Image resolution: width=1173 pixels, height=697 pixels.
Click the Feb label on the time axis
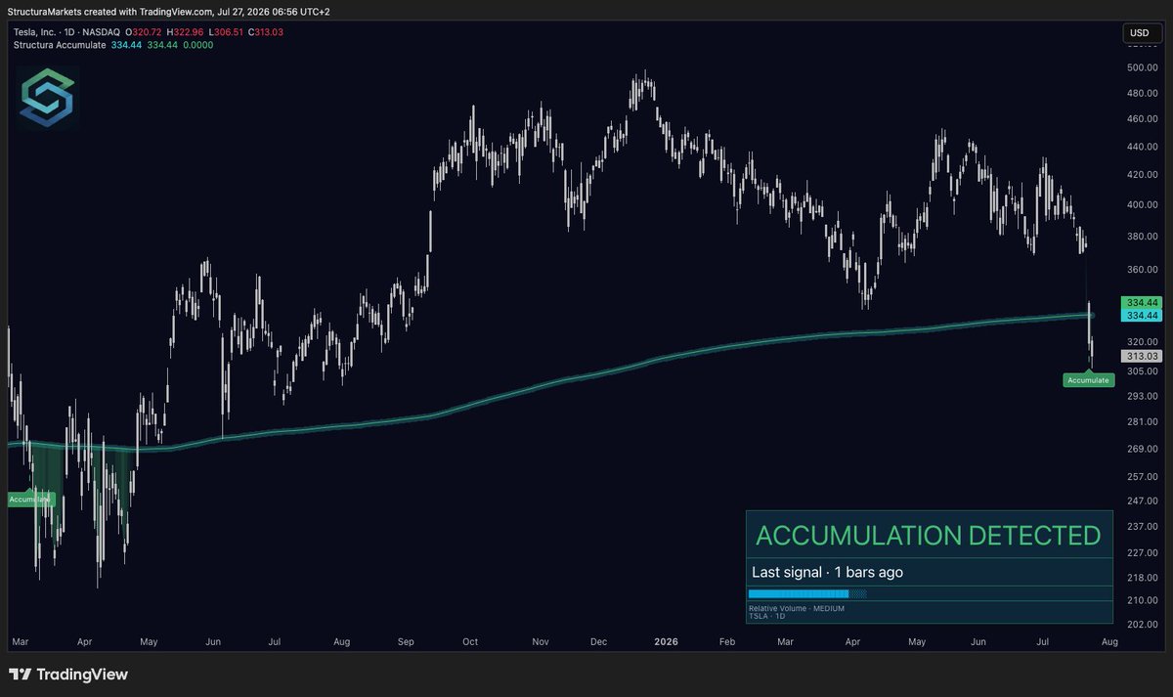pyautogui.click(x=726, y=642)
